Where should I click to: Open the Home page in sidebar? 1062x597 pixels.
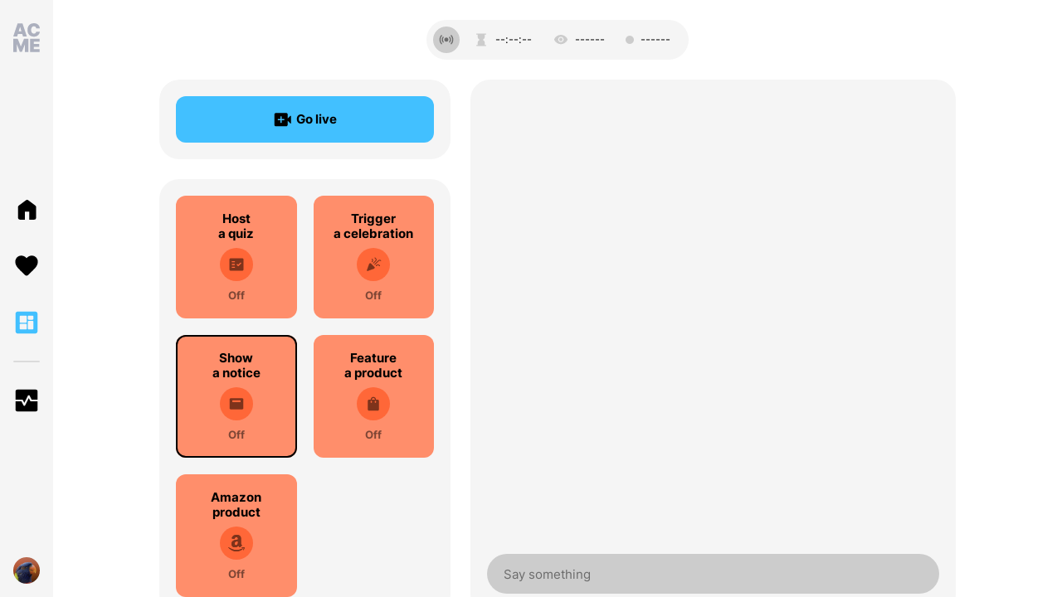[x=27, y=210]
